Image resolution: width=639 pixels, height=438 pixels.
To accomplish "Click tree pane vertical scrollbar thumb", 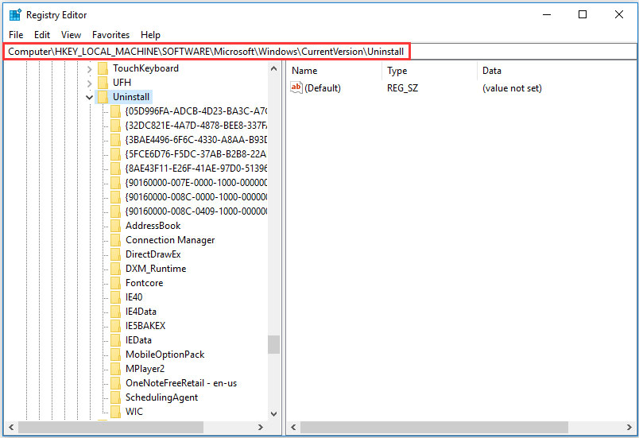I will (x=274, y=344).
